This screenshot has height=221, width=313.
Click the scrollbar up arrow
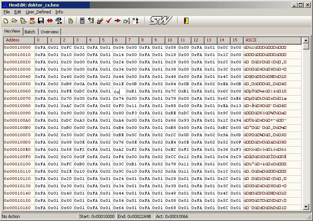coord(306,40)
